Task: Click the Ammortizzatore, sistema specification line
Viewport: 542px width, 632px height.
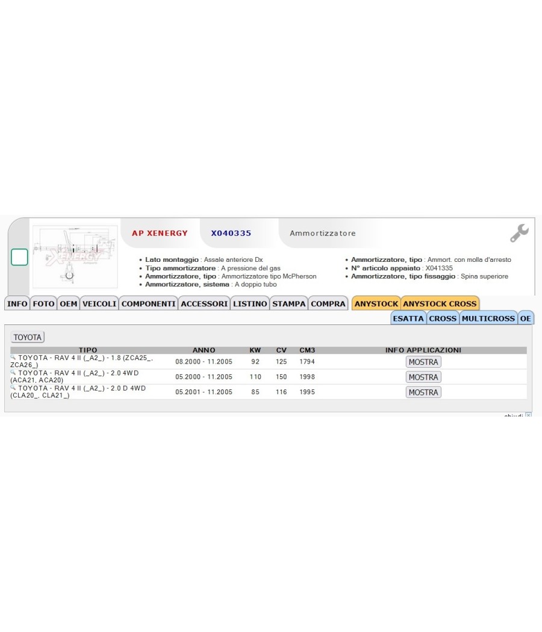Action: coord(211,284)
